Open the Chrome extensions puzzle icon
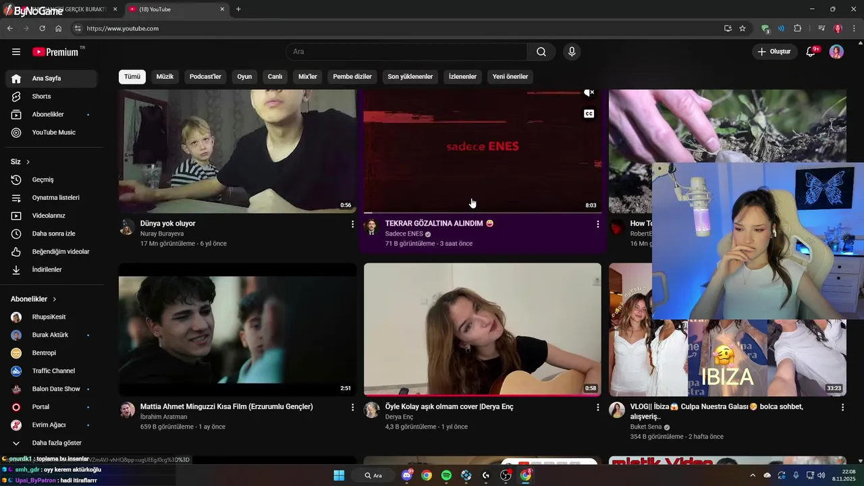Screen dimensions: 864x486 [x=798, y=28]
